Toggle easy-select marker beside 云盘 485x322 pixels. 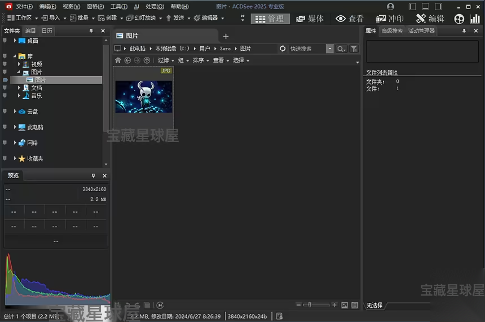click(x=5, y=111)
